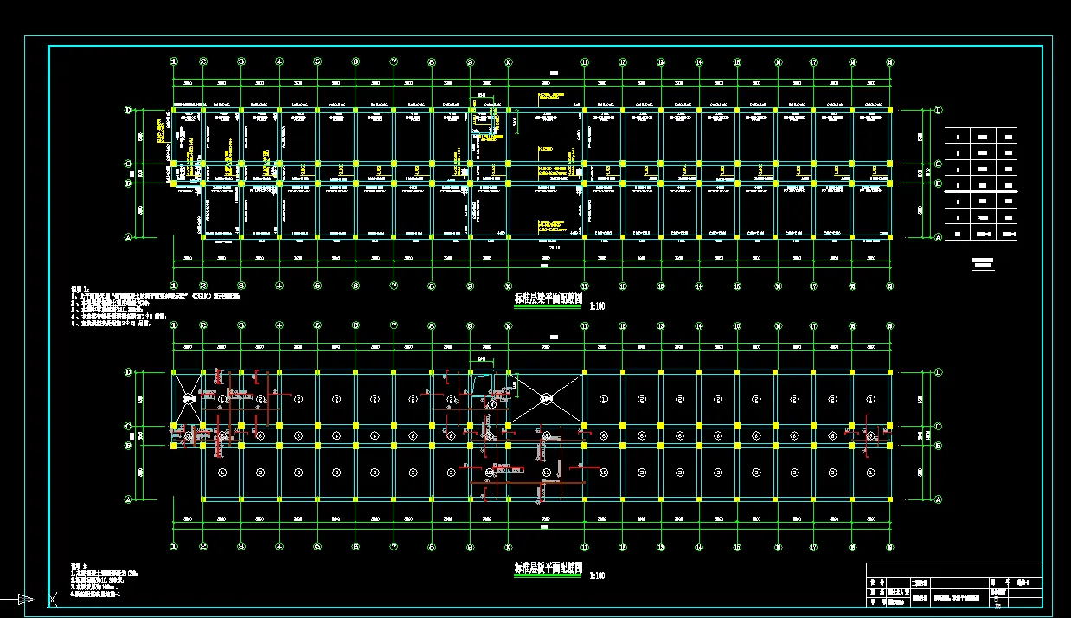Select axis bubble A right of slab plan
This screenshot has width=1071, height=618.
pos(938,499)
